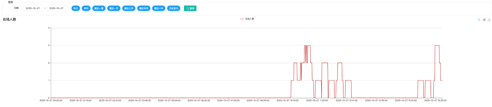Image resolution: width=492 pixels, height=107 pixels.
Task: Click x-axis label 2025-10-27 08:55:00
Action: click(258, 100)
